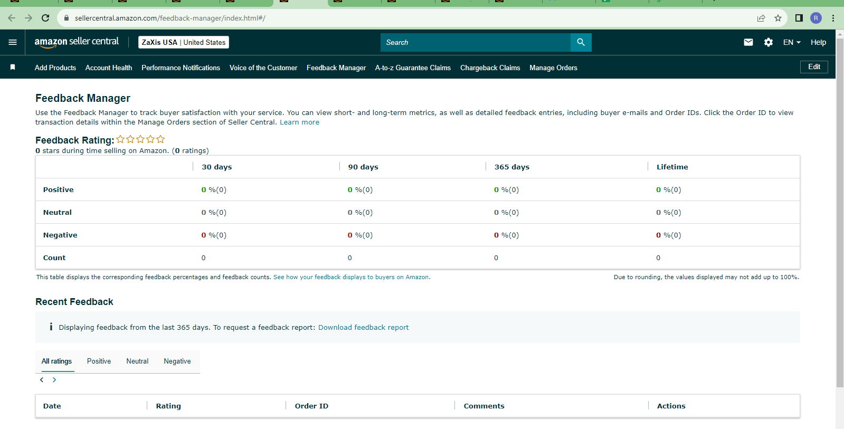Click the Rating column header

[168, 406]
